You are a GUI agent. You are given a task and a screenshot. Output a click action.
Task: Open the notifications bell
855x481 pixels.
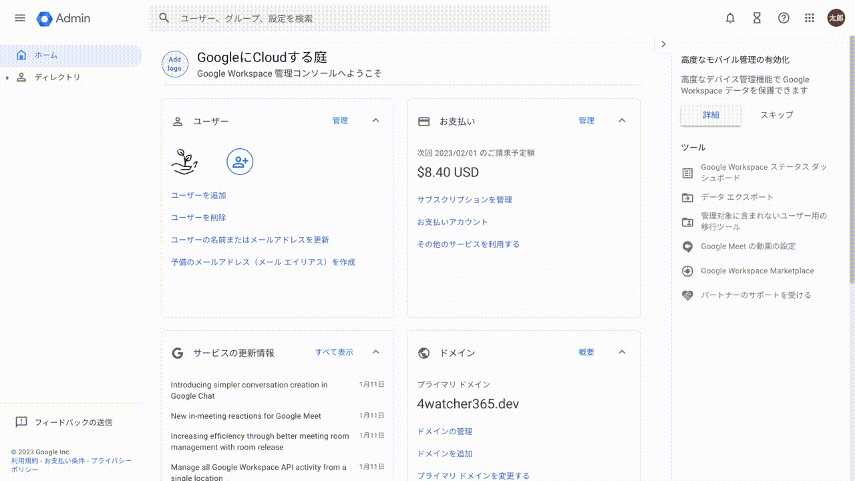730,18
